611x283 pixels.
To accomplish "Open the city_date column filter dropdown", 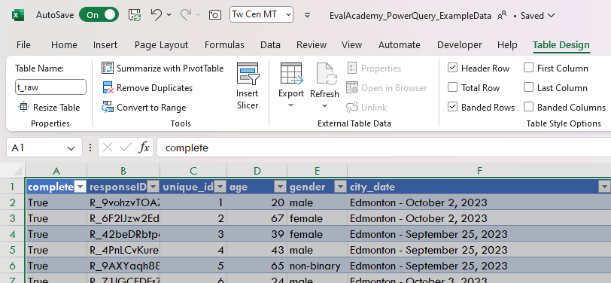I will (x=604, y=187).
